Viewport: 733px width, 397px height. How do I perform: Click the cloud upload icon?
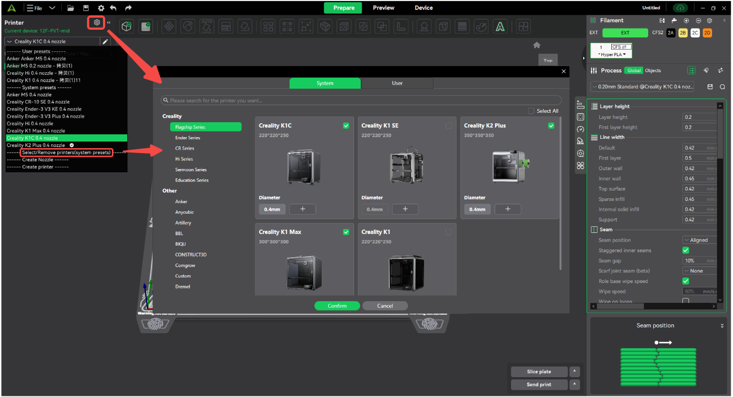click(681, 8)
